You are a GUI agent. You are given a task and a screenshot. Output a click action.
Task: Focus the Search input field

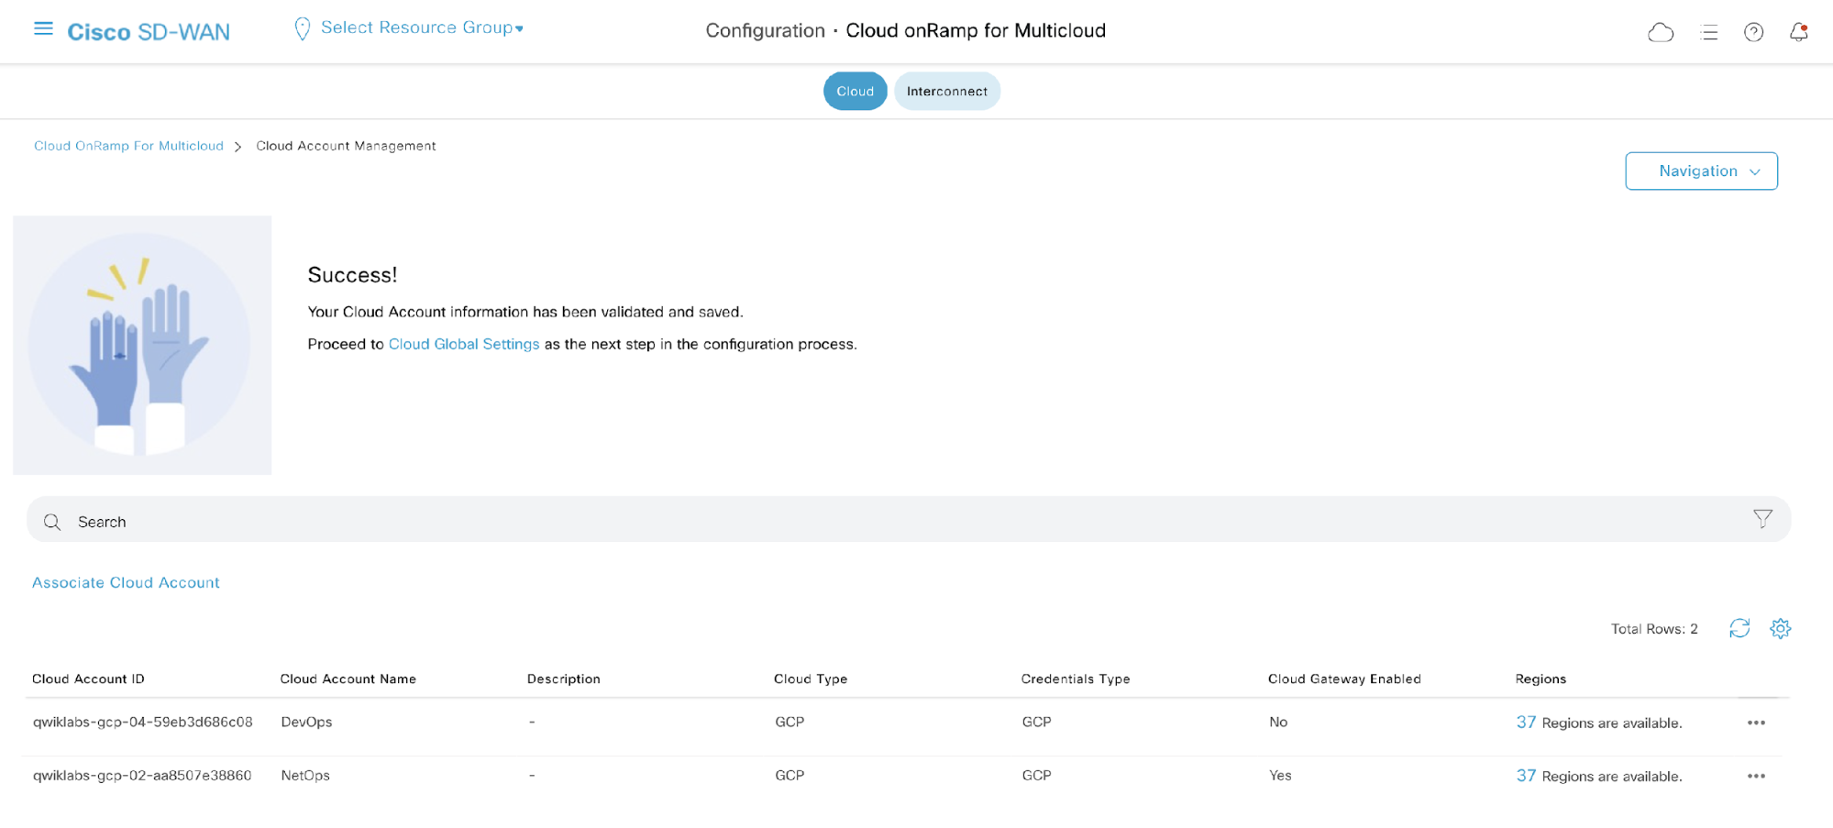(x=908, y=520)
